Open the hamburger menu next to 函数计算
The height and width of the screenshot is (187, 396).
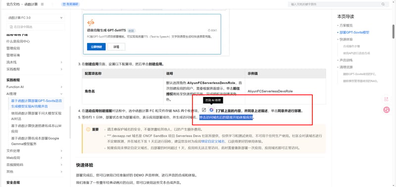[x=42, y=4]
